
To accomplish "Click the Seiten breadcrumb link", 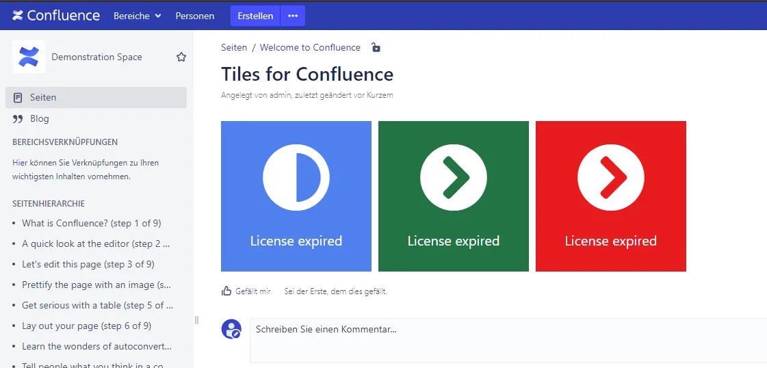I will tap(234, 47).
